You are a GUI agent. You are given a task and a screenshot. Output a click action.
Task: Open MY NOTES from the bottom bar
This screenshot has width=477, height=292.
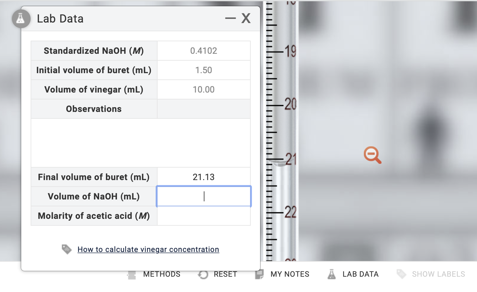pyautogui.click(x=290, y=274)
